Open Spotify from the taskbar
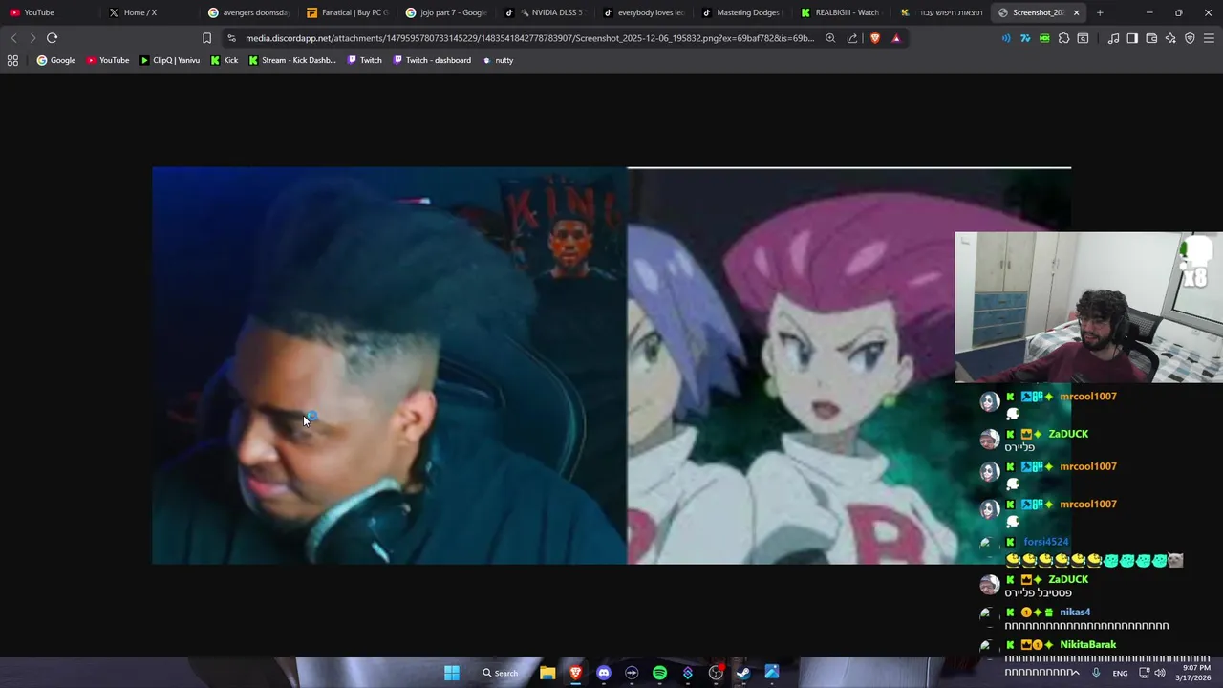 [x=659, y=673]
